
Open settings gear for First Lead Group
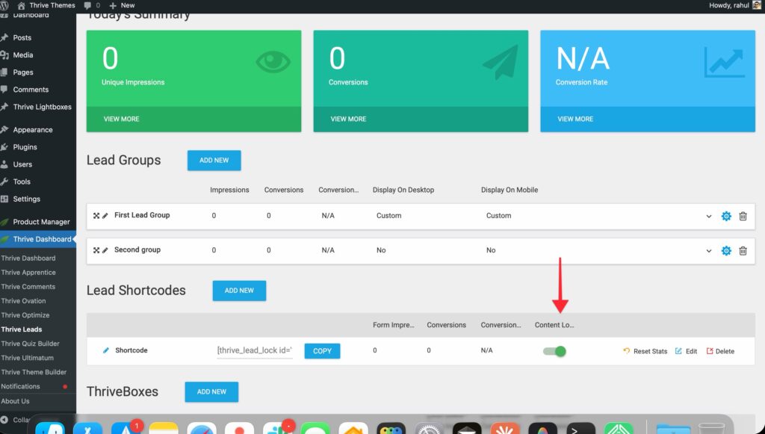(725, 216)
